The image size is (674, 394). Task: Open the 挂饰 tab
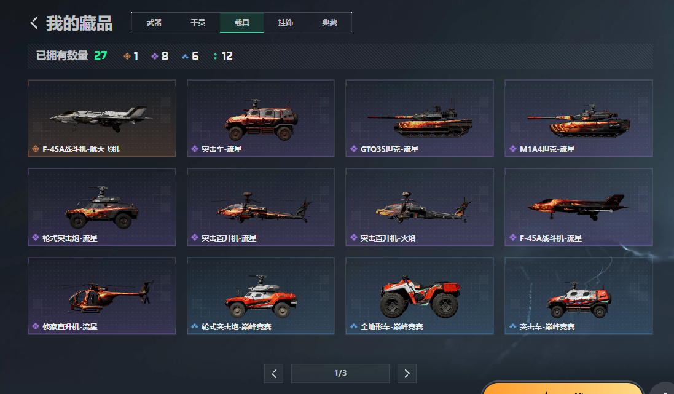286,23
